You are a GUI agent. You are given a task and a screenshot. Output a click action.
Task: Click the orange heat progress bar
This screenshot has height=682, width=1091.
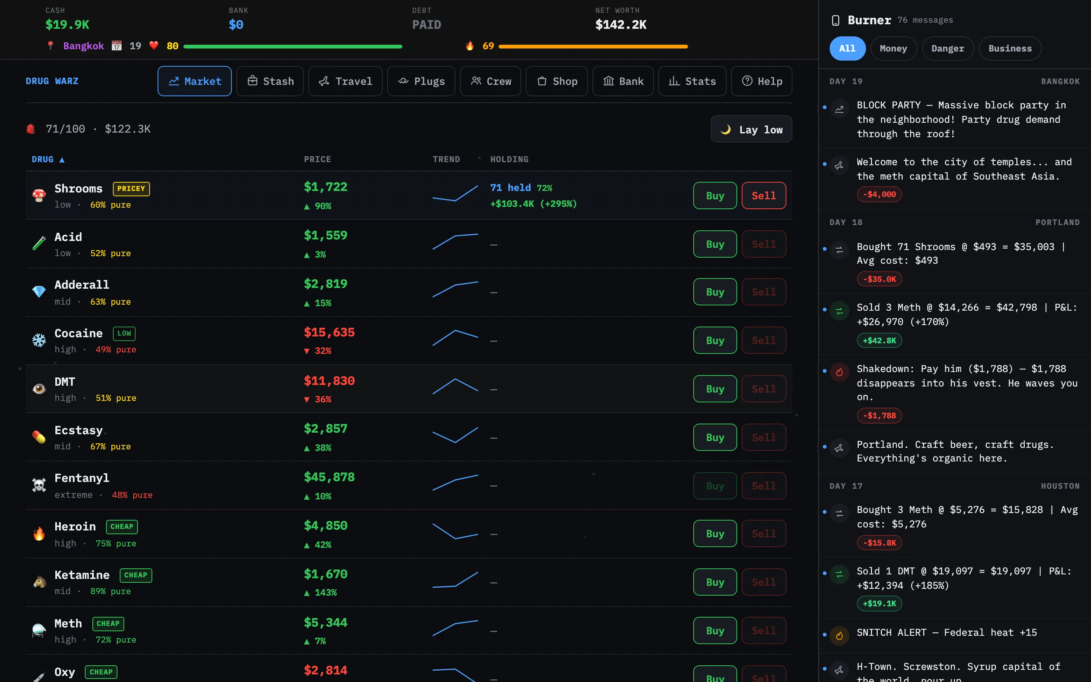click(593, 47)
